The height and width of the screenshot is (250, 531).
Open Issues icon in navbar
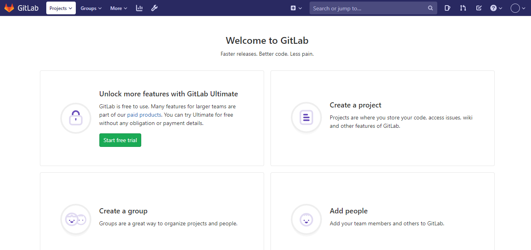click(x=448, y=8)
